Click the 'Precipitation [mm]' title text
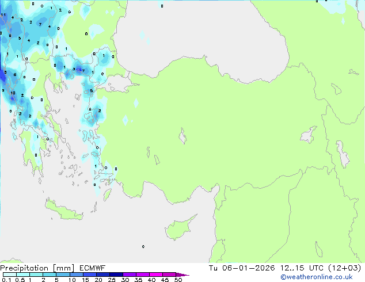 click(37, 268)
